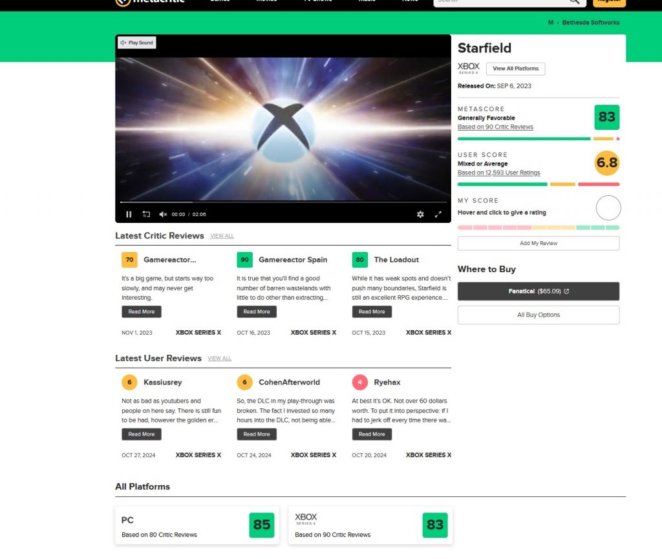Click the Add My Review button
The image size is (662, 559).
pyautogui.click(x=538, y=243)
